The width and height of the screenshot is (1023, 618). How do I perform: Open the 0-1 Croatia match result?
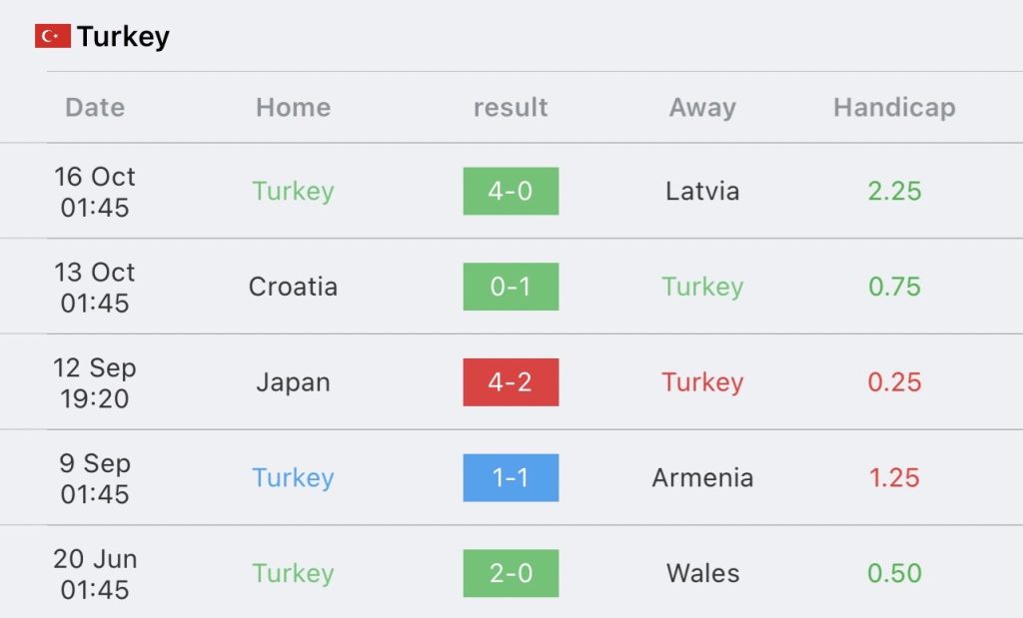pyautogui.click(x=511, y=287)
